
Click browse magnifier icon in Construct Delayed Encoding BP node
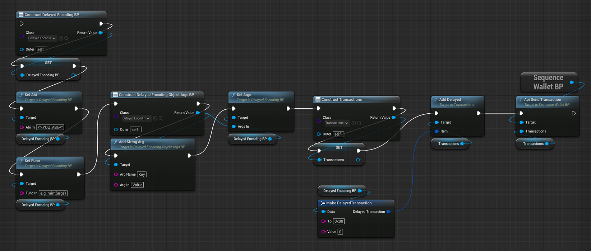point(66,38)
